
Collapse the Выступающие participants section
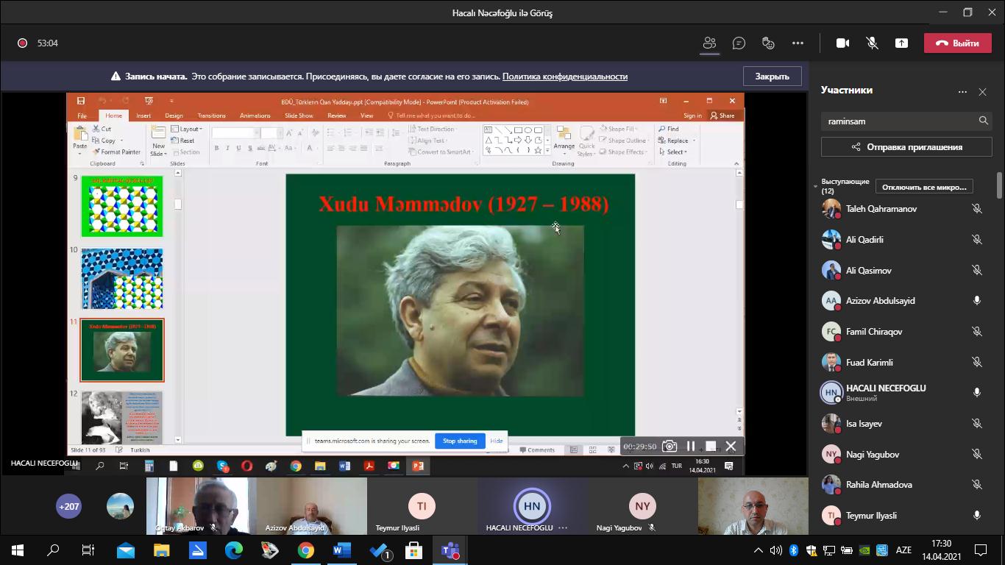pos(815,186)
